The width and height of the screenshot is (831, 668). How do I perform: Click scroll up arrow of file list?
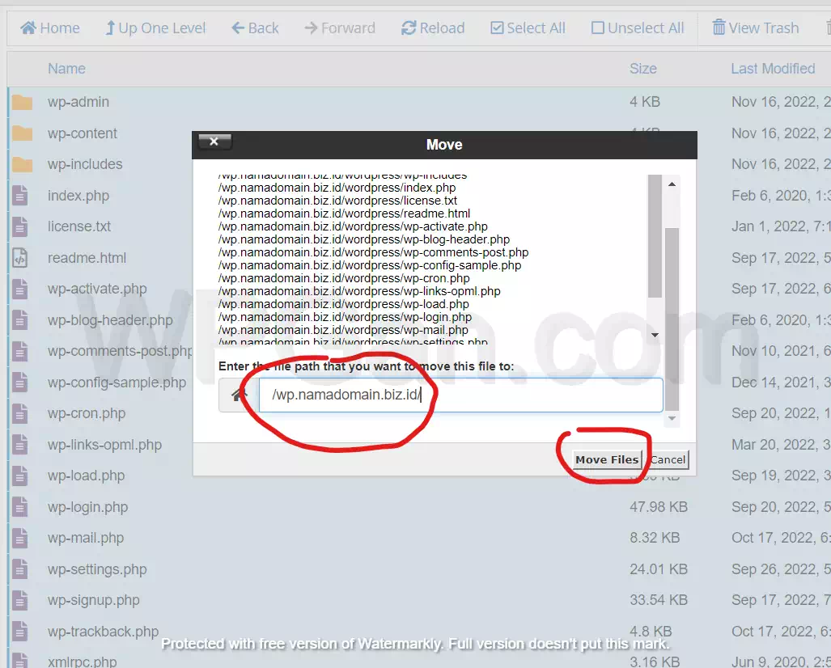(672, 184)
